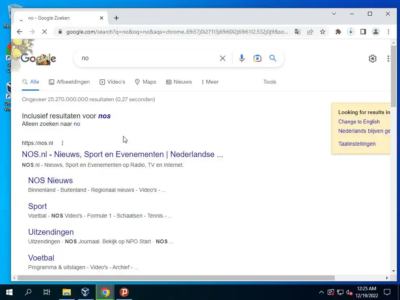Screen dimensions: 400x300
Task: Click Nederlands blijven gebruiken link
Action: tap(364, 131)
